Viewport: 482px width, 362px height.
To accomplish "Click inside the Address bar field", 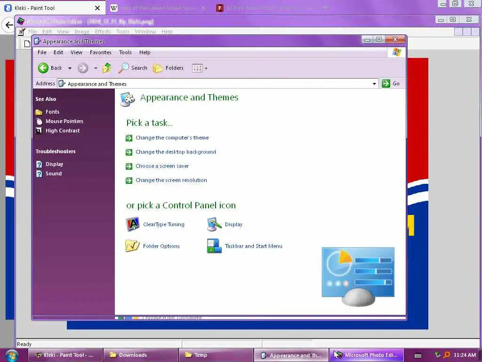I will click(217, 84).
